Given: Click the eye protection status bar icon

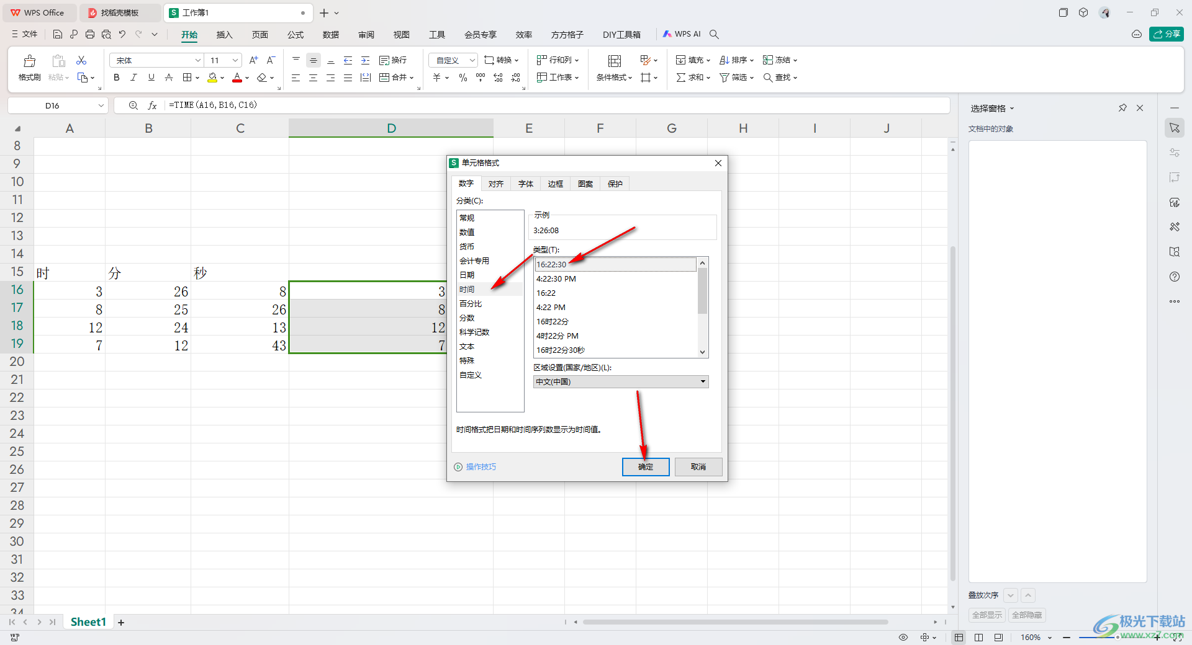Looking at the screenshot, I should tap(903, 638).
